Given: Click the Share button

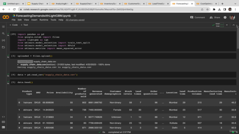Looking at the screenshot, I should click(215, 17).
